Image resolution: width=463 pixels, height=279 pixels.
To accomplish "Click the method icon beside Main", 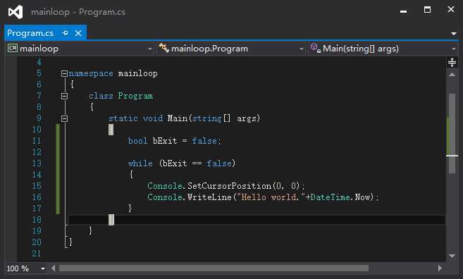I will click(x=315, y=48).
